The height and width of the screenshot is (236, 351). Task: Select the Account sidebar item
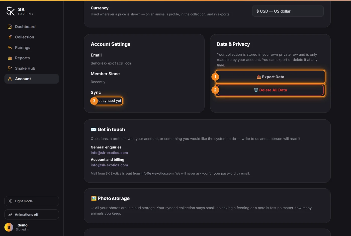pyautogui.click(x=32, y=79)
